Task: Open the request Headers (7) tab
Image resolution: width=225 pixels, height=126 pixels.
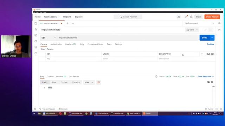Action: click(x=70, y=44)
